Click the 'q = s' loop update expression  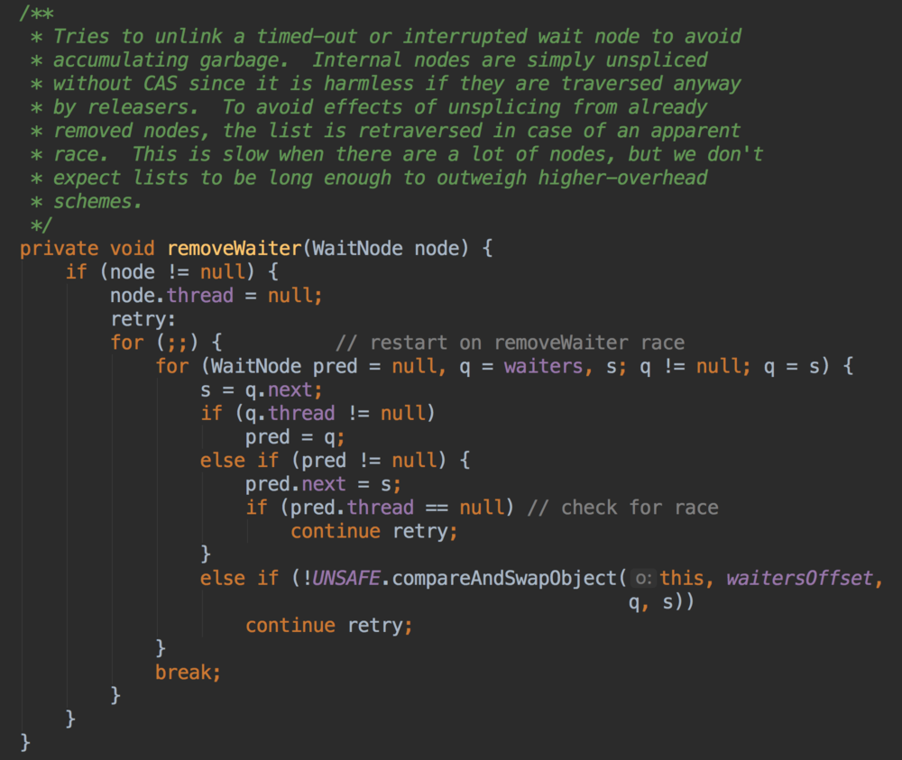[x=791, y=366]
